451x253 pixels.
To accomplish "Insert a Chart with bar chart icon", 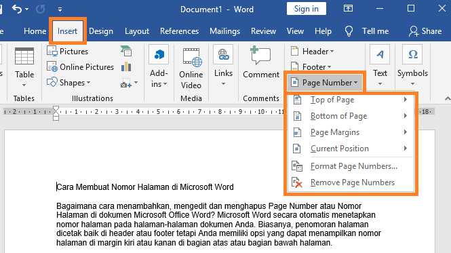I will 126,66.
